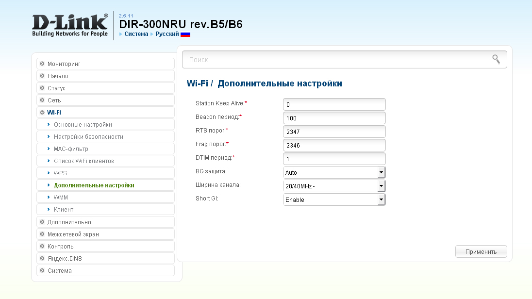Image resolution: width=532 pixels, height=299 pixels.
Task: Open the Клиент submenu
Action: (x=105, y=209)
